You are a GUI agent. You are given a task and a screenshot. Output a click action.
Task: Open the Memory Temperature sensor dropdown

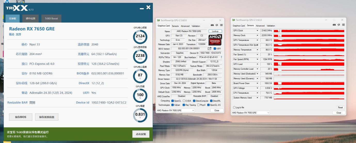[257, 50]
